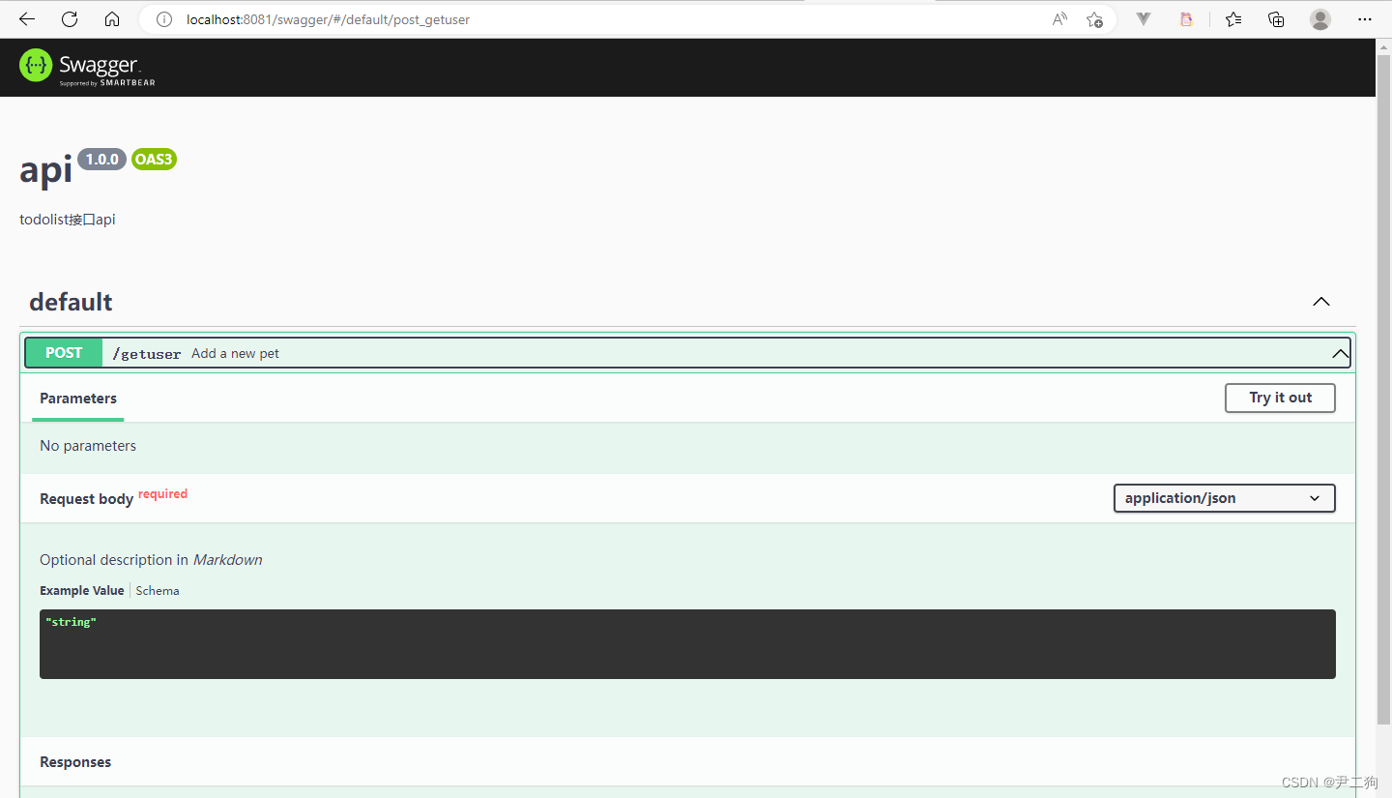Click the read aloud icon in address bar
1392x798 pixels.
(x=1058, y=18)
